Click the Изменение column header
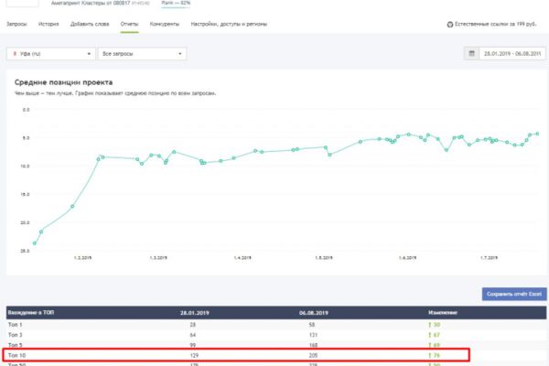The height and width of the screenshot is (366, 549). [443, 312]
